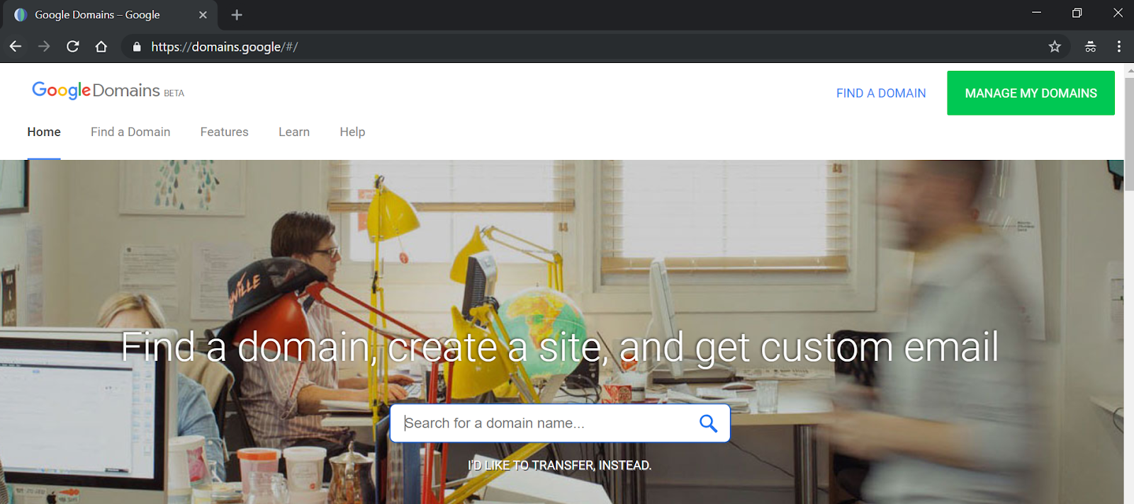1134x504 pixels.
Task: Go to browser home page icon
Action: tap(101, 47)
